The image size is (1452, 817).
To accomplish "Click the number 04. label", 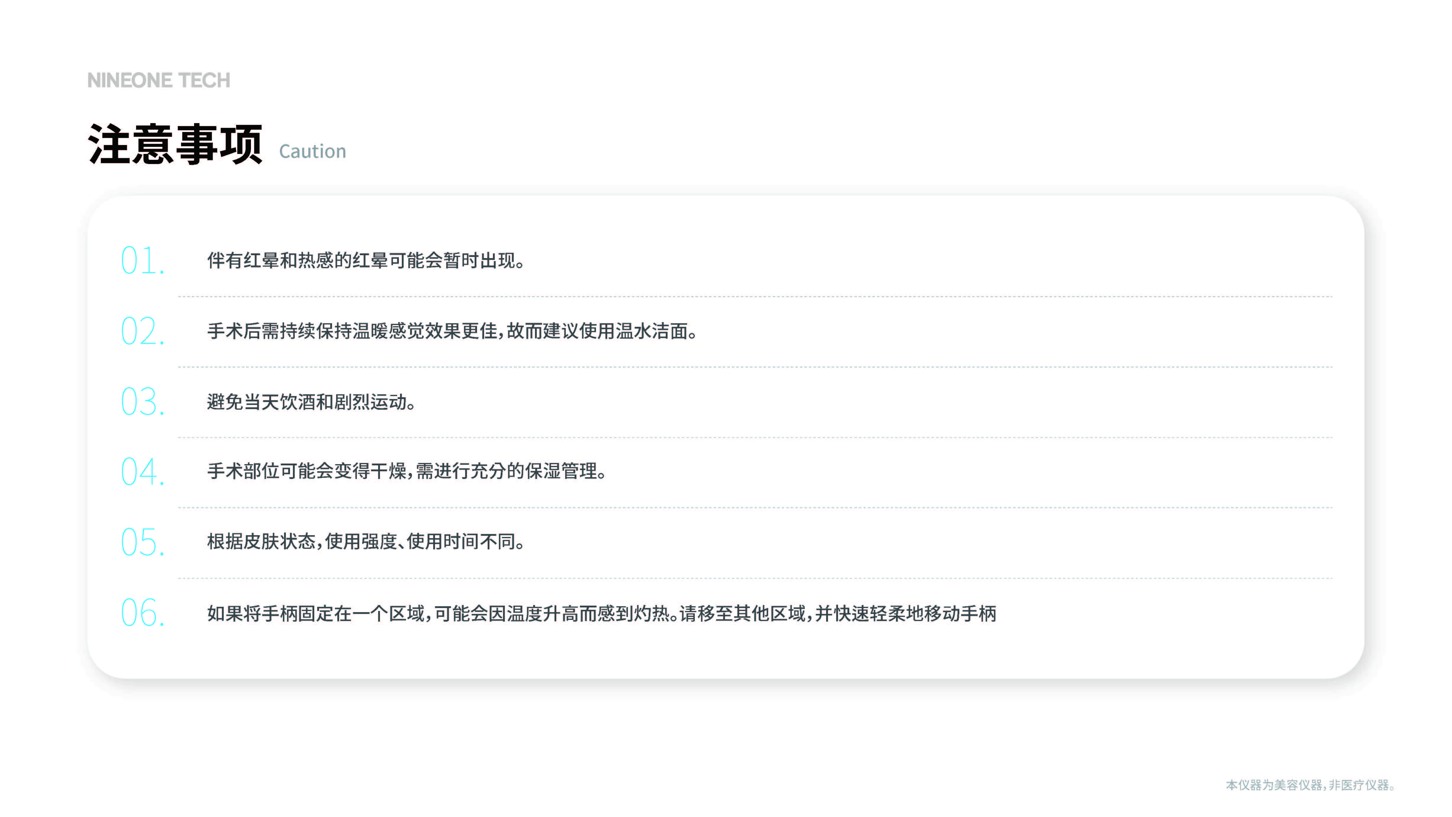I will 143,471.
